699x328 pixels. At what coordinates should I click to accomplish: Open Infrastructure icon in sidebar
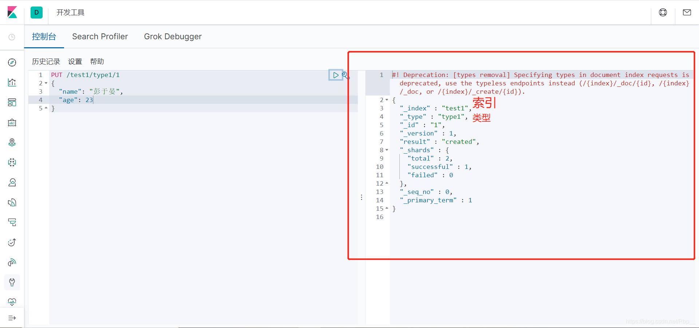pyautogui.click(x=12, y=182)
